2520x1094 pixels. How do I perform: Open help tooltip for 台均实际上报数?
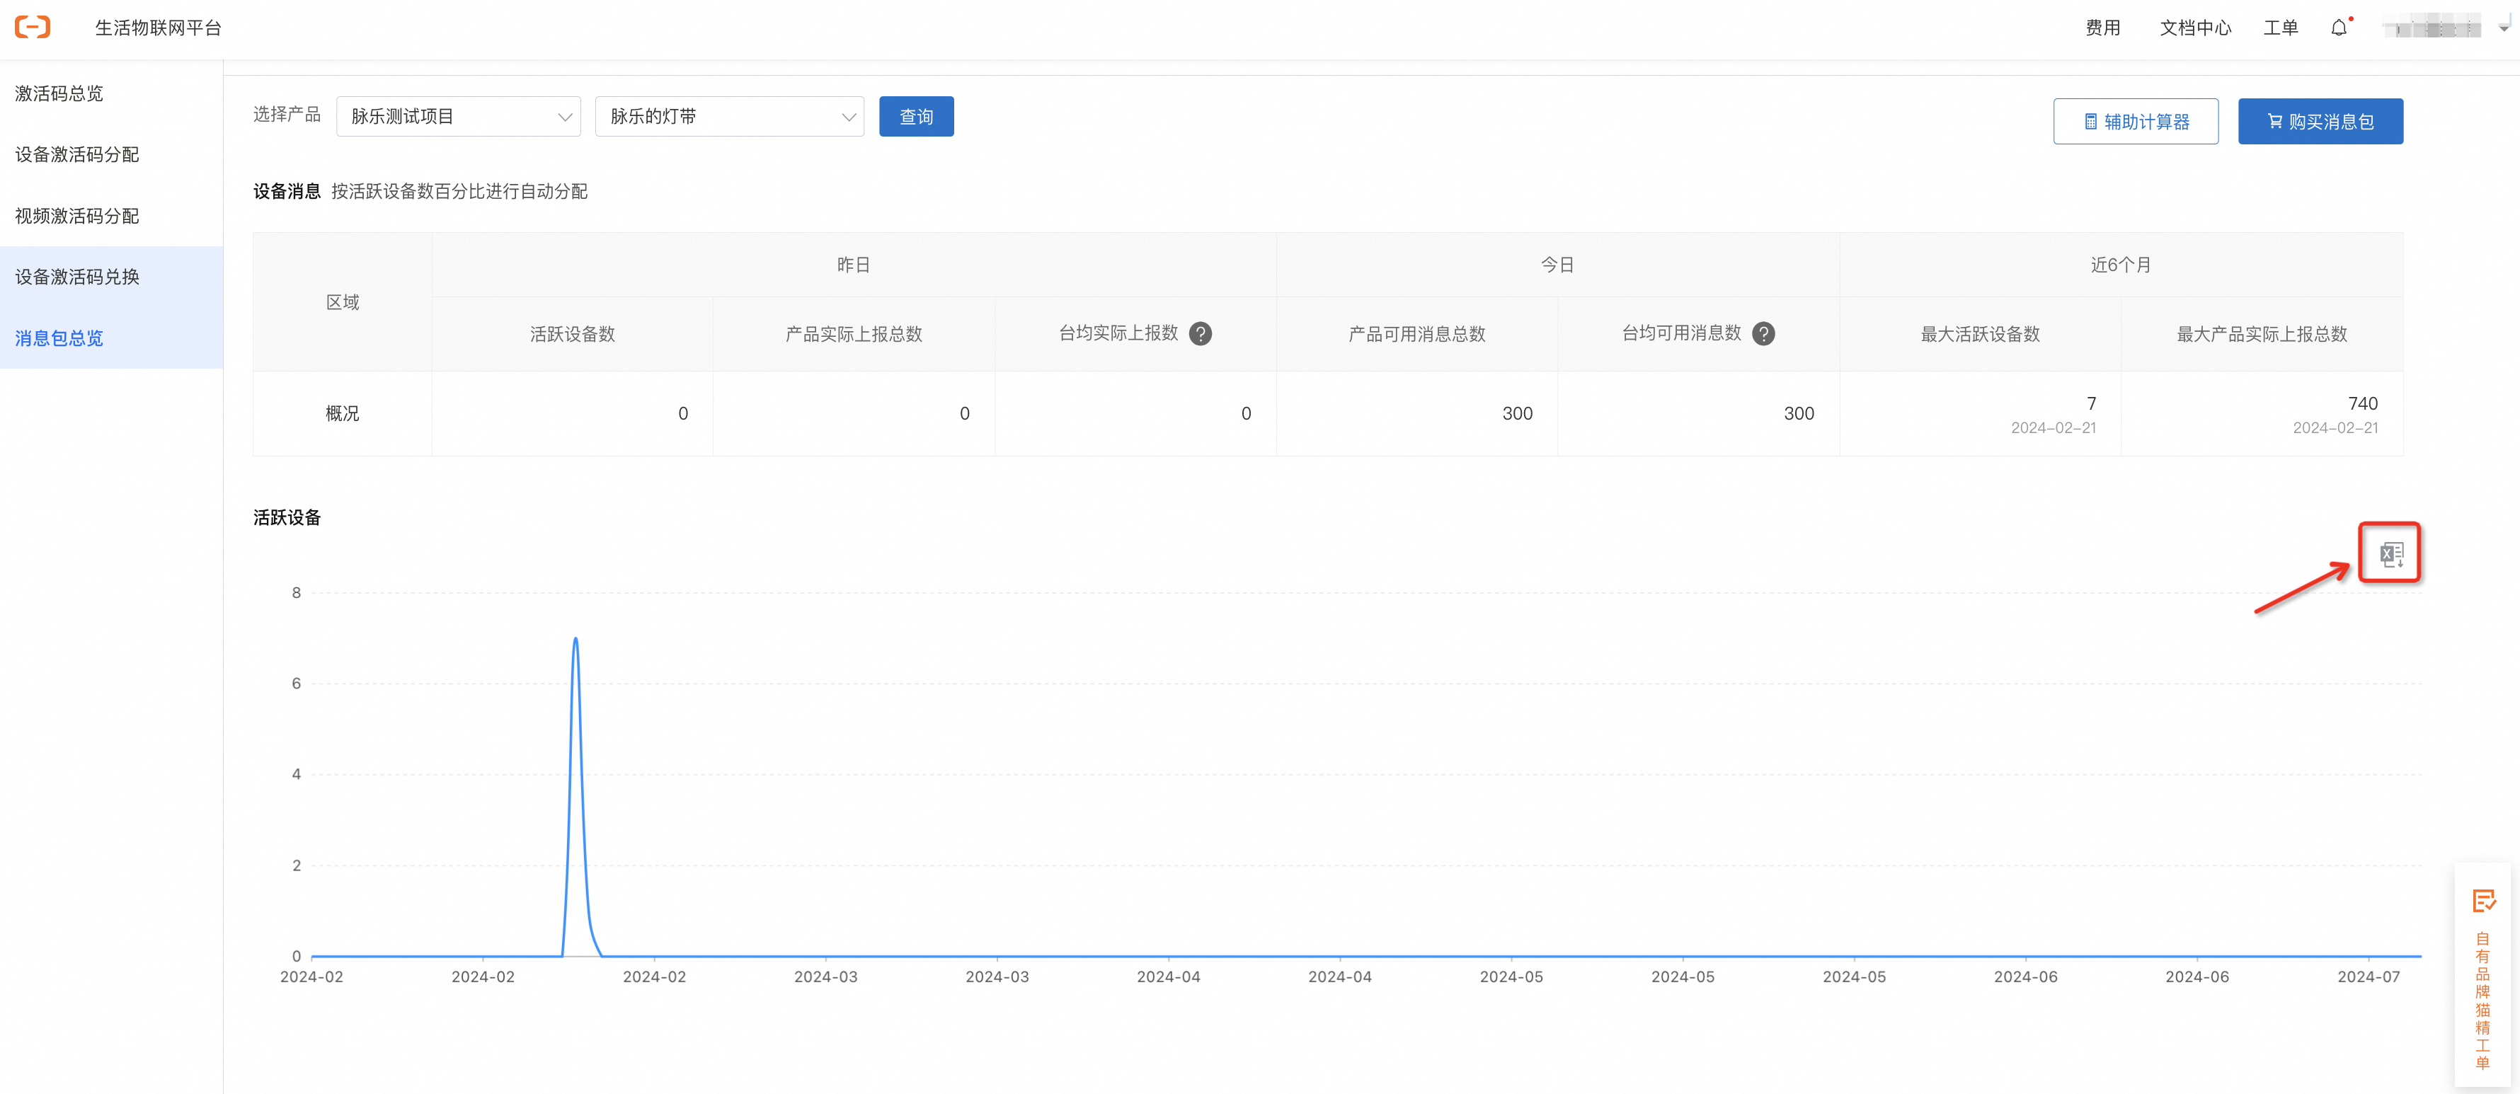1201,335
